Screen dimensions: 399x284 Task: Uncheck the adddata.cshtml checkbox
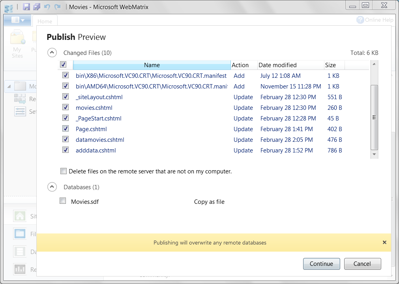click(66, 150)
